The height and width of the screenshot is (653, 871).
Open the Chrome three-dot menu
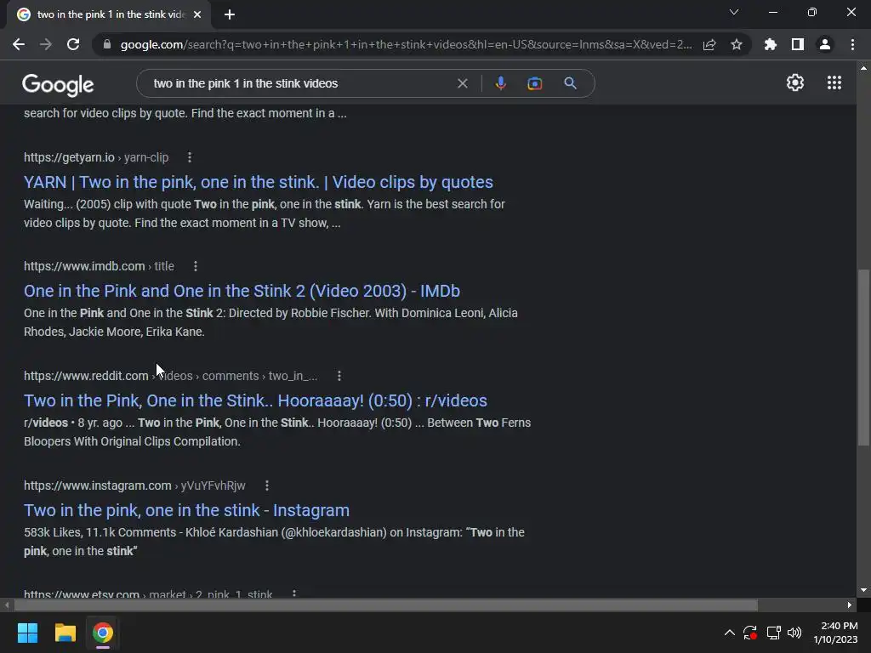point(852,44)
